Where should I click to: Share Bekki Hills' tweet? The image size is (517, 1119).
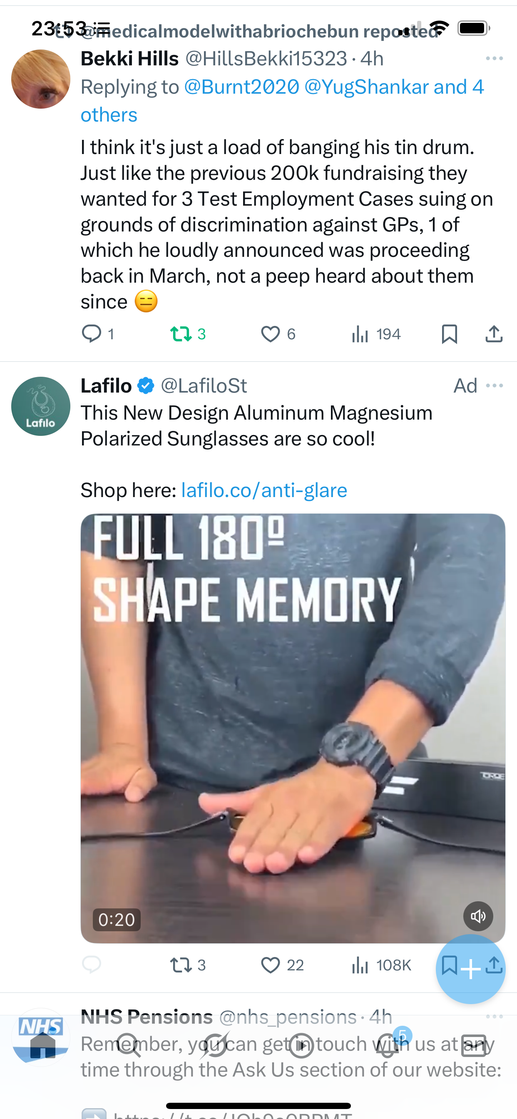tap(494, 334)
